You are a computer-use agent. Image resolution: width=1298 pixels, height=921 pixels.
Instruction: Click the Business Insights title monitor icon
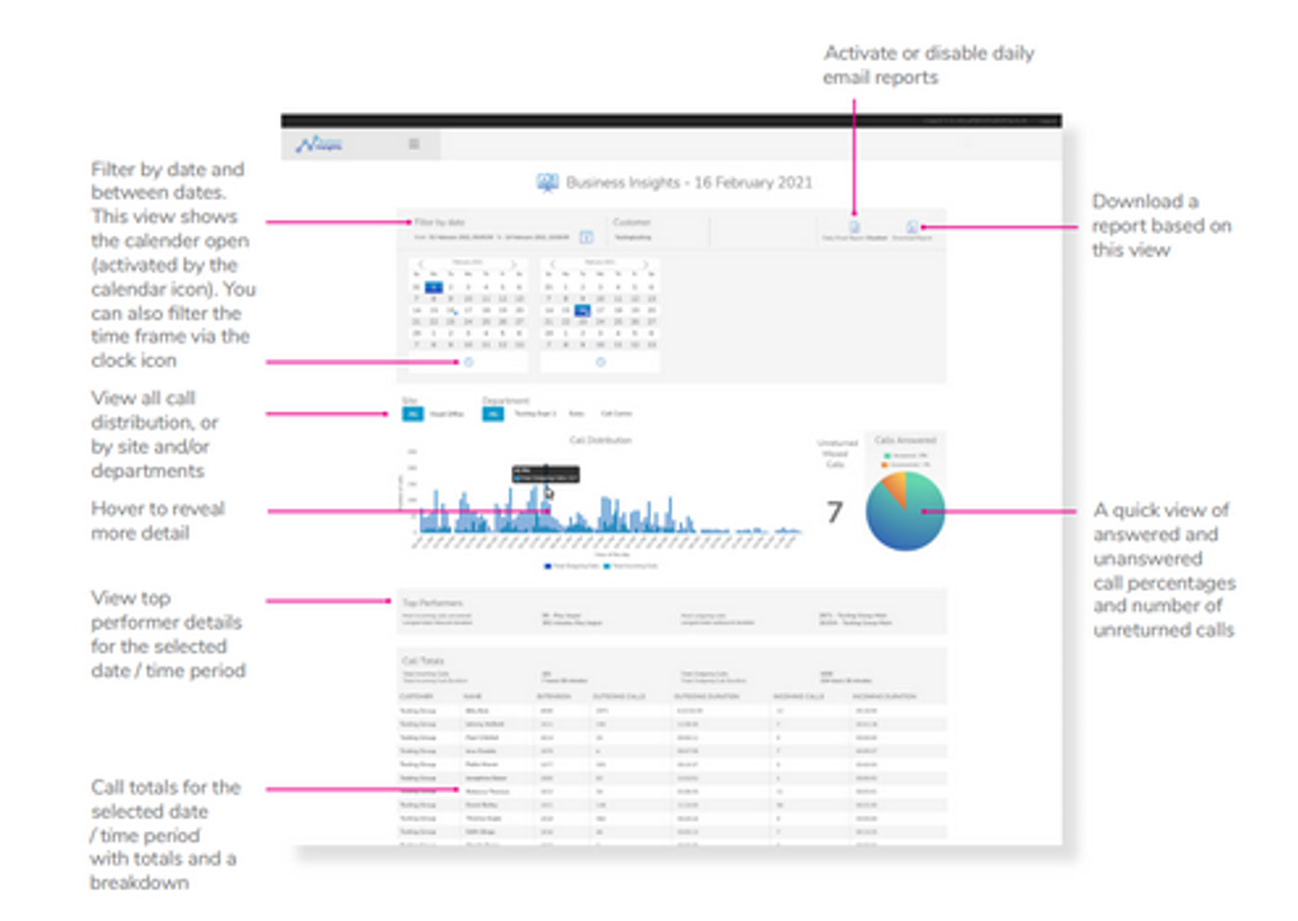pyautogui.click(x=547, y=183)
